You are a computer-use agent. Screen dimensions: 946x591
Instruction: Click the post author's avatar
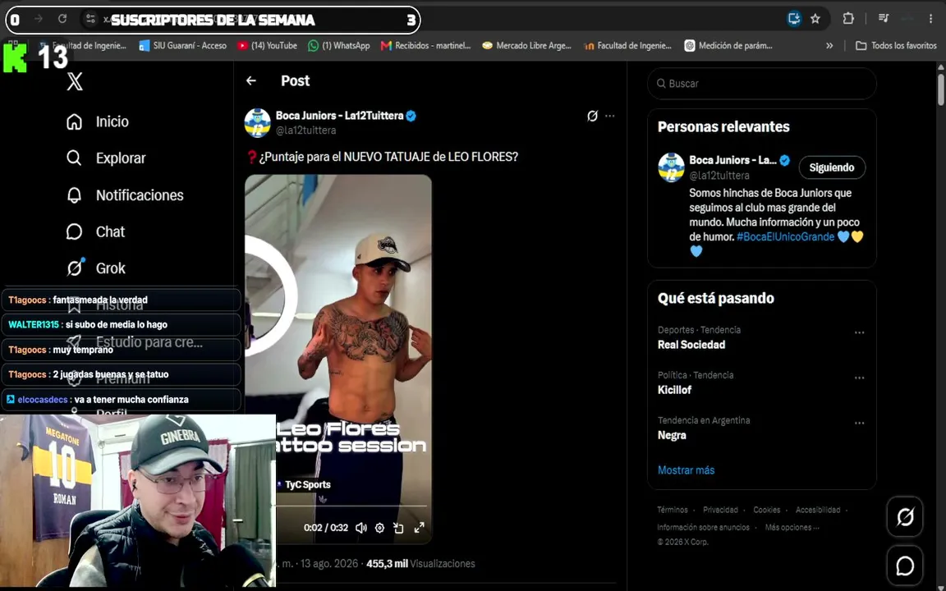[258, 123]
